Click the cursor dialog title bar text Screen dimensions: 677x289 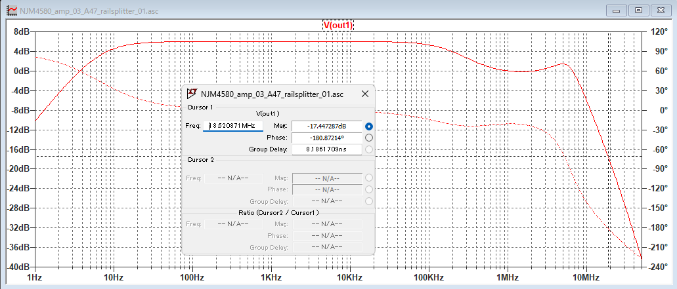click(x=272, y=94)
